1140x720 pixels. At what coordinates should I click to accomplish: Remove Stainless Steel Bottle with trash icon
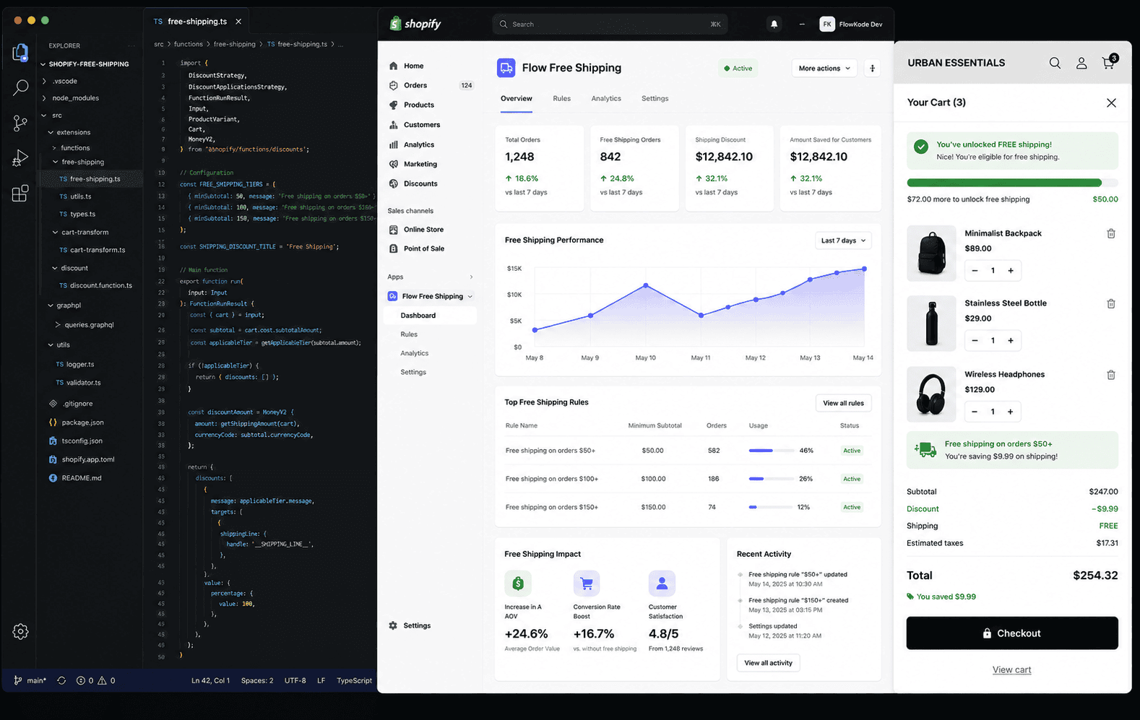[1111, 303]
